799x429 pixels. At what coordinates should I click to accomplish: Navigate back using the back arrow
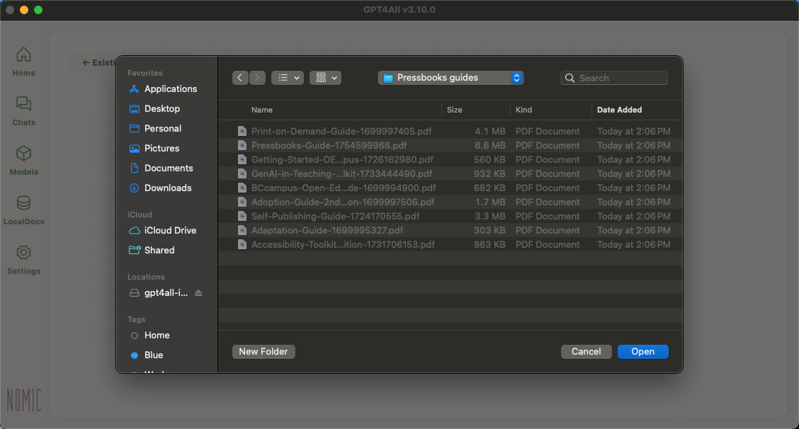240,78
